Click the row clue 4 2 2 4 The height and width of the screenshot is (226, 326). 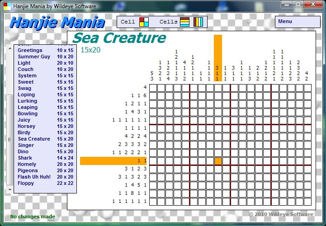pyautogui.click(x=136, y=136)
